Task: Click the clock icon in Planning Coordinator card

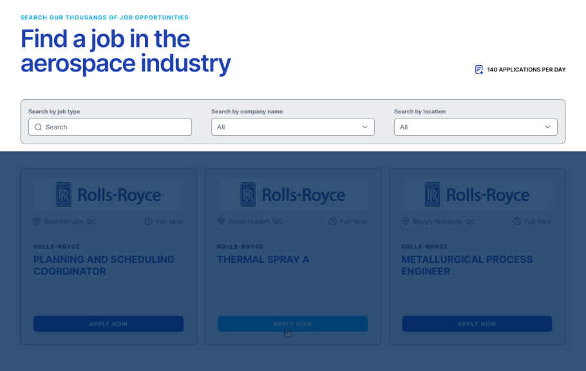Action: point(149,222)
